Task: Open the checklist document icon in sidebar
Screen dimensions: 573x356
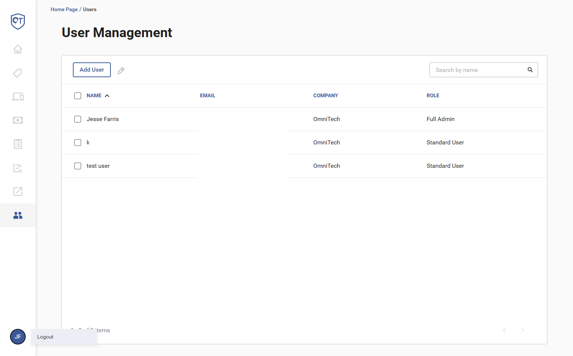Action: pyautogui.click(x=18, y=144)
